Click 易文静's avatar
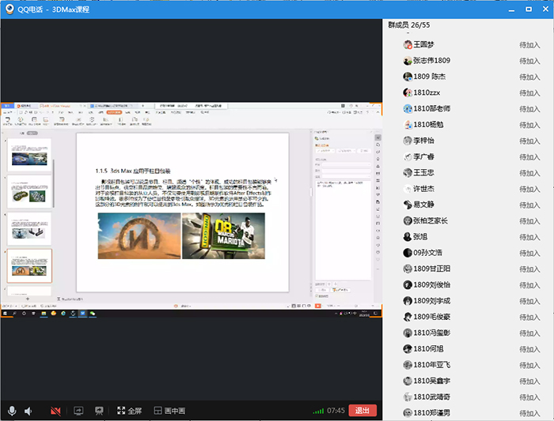554x421 pixels. [408, 205]
